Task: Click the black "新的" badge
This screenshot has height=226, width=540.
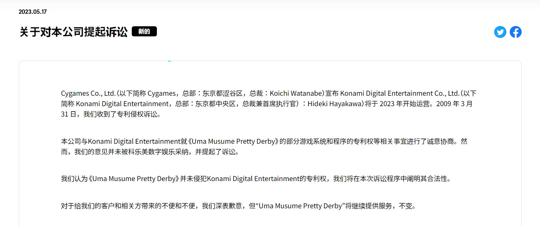Action: [x=144, y=32]
